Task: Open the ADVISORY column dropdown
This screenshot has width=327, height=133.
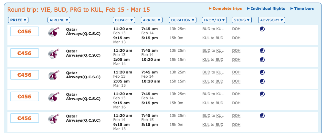Action: click(271, 20)
